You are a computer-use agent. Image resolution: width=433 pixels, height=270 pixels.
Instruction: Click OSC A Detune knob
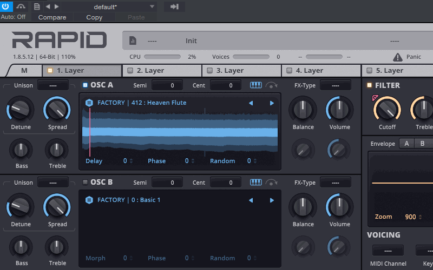coord(20,110)
